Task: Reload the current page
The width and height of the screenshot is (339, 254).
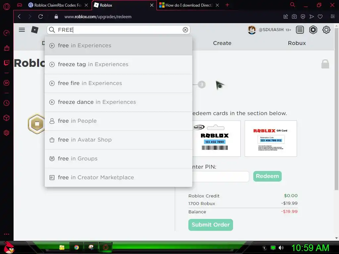Action: coord(40,17)
